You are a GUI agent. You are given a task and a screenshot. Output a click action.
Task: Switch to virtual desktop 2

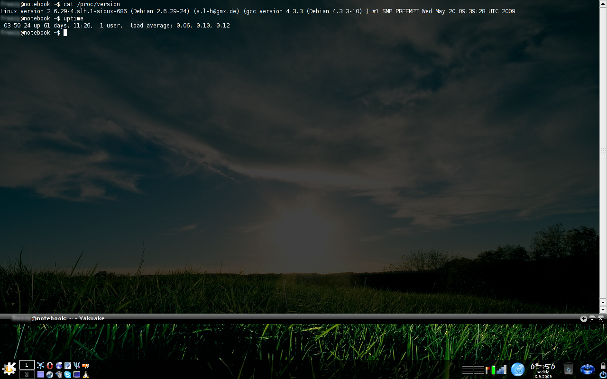[27, 374]
